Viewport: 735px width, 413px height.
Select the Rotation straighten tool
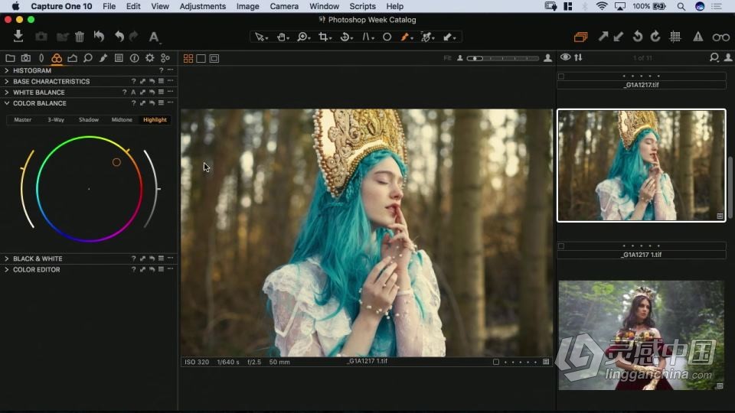click(346, 37)
